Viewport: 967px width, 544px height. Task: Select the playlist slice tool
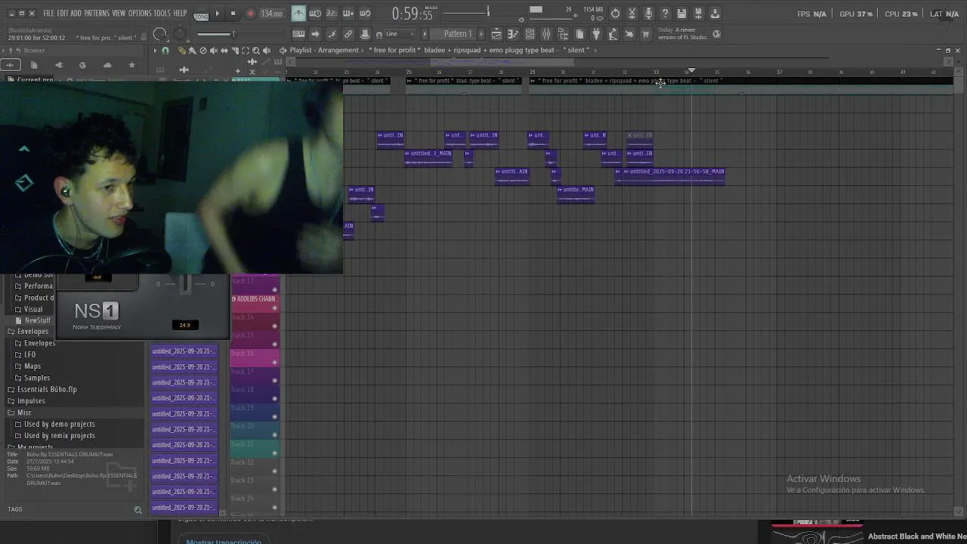234,50
